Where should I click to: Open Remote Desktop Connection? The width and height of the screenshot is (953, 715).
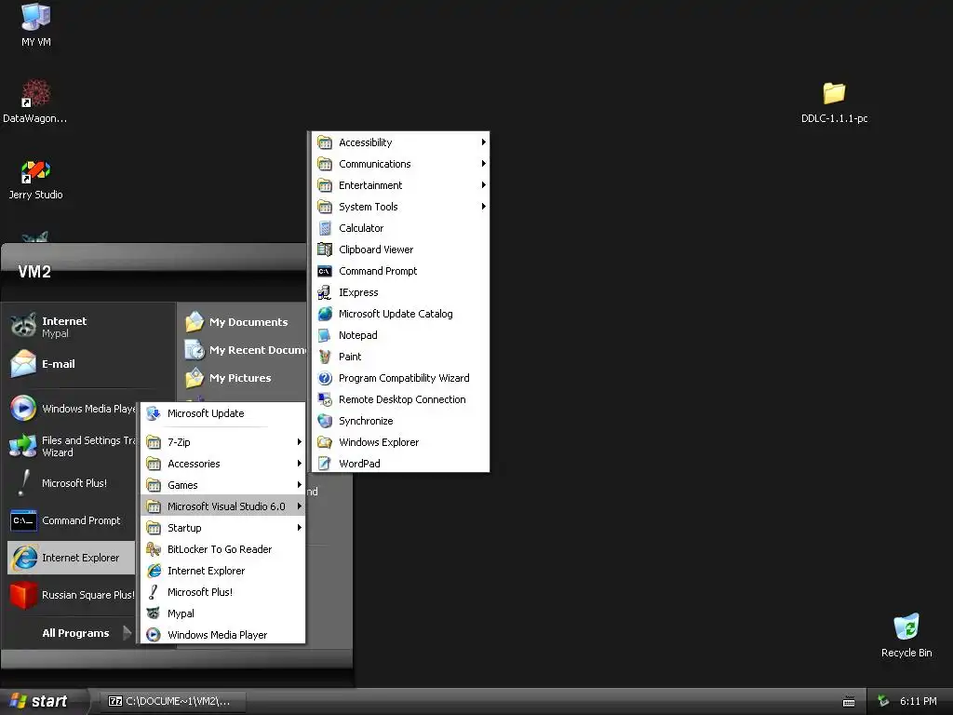[400, 399]
